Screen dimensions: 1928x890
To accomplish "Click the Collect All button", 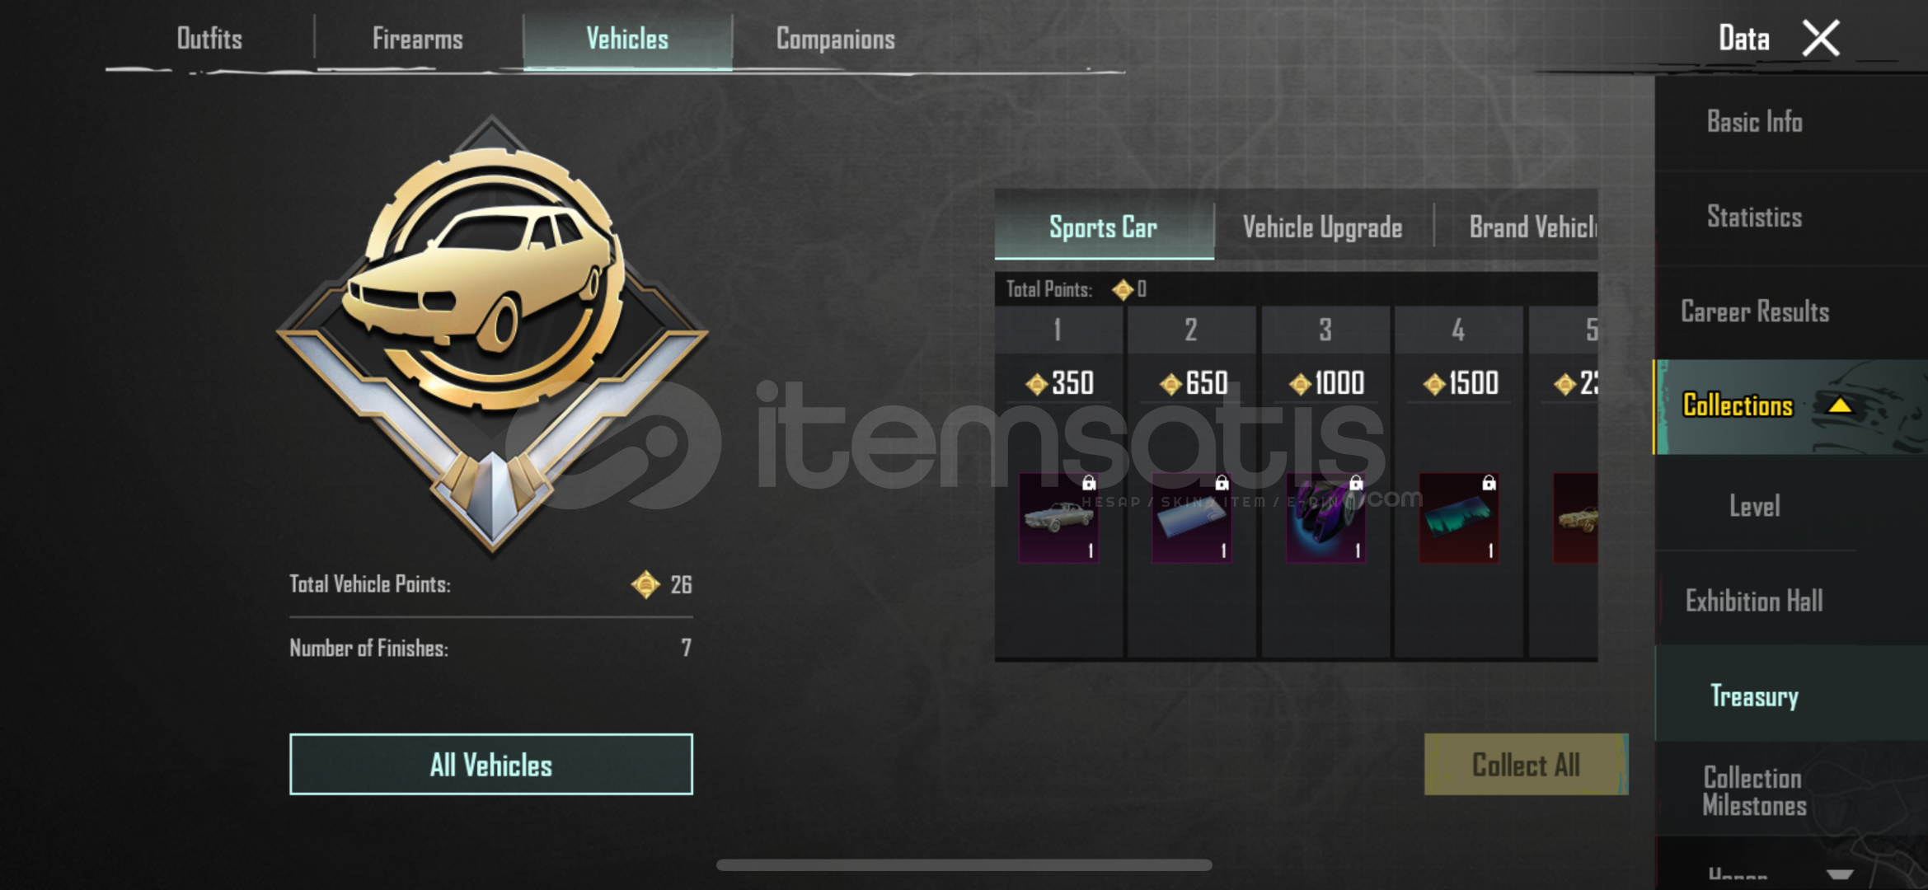I will [1526, 765].
